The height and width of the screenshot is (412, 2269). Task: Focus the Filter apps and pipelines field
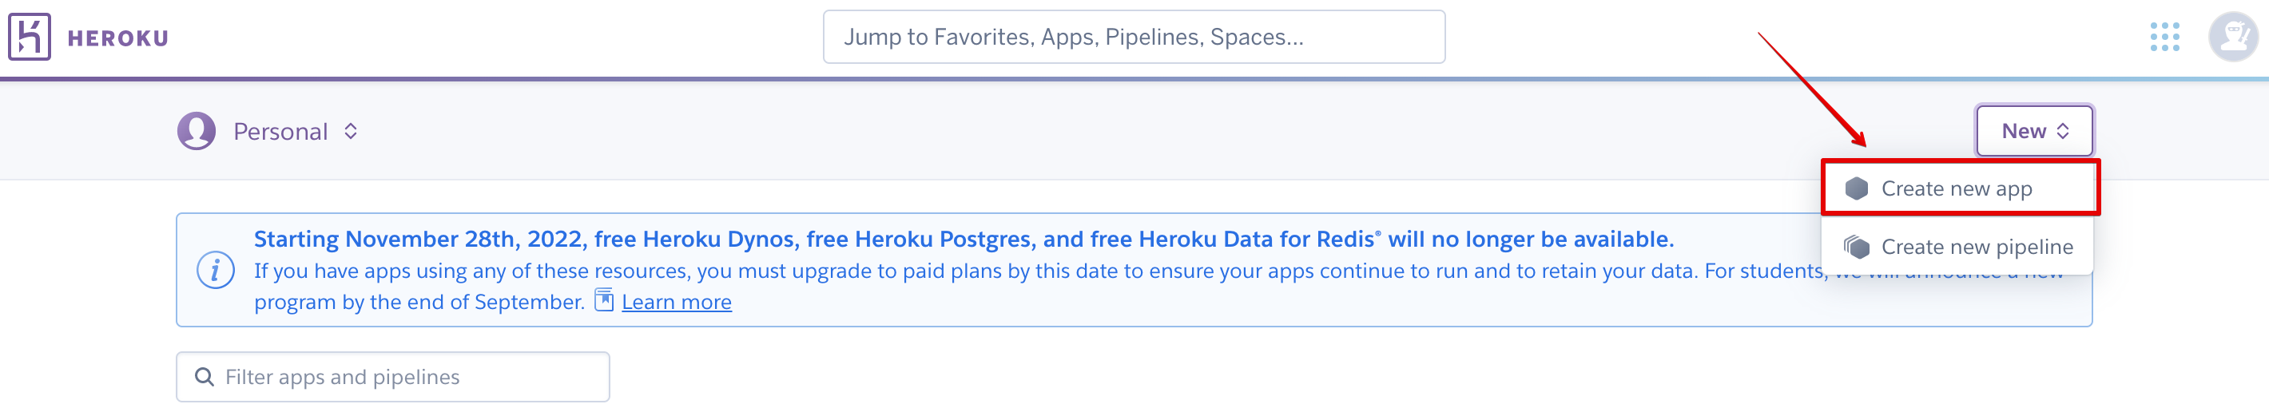pos(393,377)
